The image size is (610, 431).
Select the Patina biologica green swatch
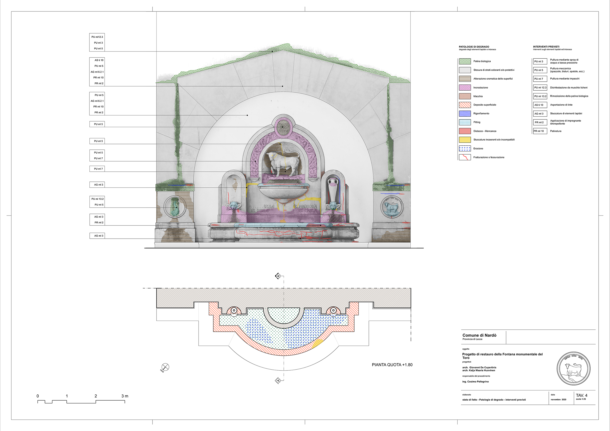465,61
